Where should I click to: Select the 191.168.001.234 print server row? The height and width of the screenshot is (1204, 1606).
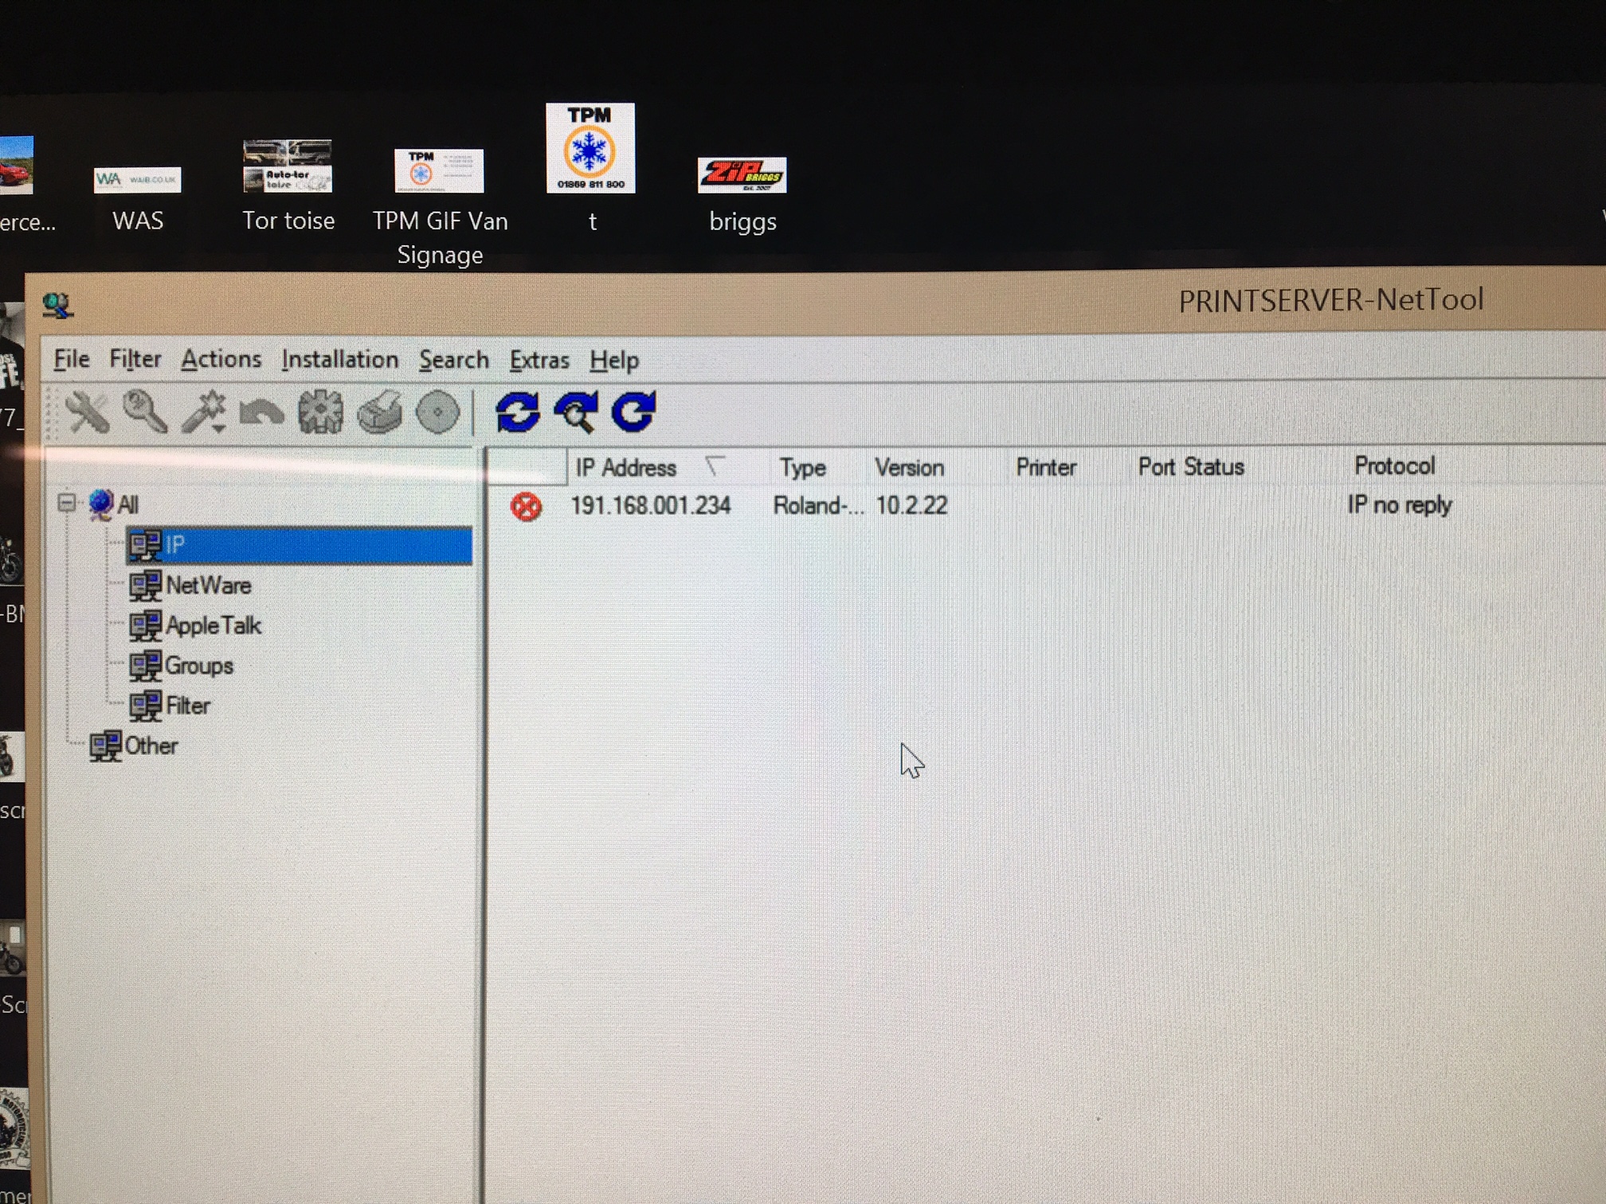(x=650, y=506)
